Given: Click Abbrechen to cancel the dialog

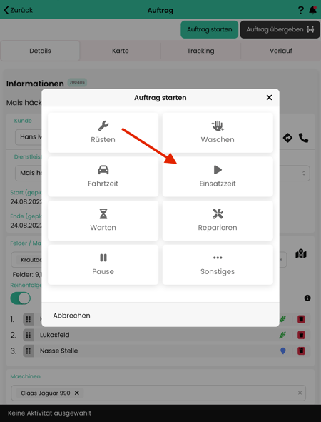Looking at the screenshot, I should [71, 316].
